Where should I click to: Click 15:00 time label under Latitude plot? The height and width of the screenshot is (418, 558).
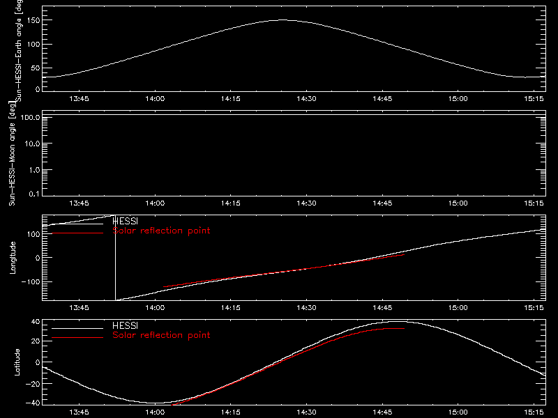point(458,412)
